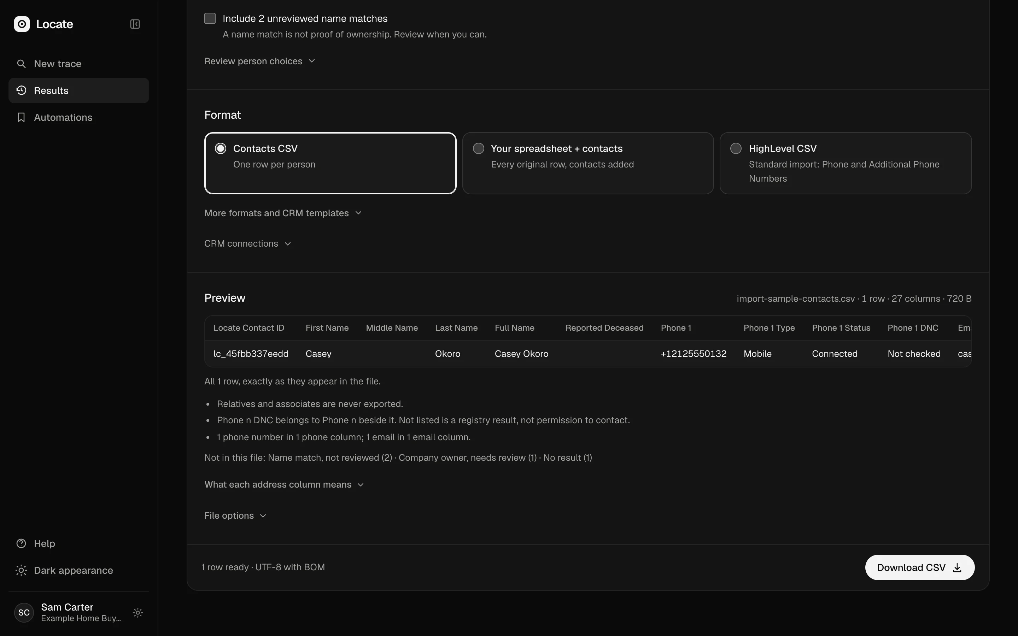Image resolution: width=1018 pixels, height=636 pixels.
Task: Click the Middle Name column header
Action: coord(392,328)
